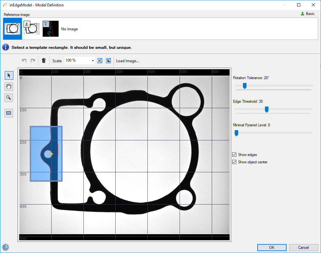
Task: Click Load Image... in toolbar
Action: (127, 61)
